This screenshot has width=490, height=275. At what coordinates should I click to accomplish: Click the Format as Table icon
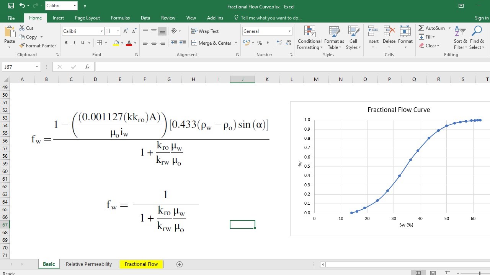[334, 32]
